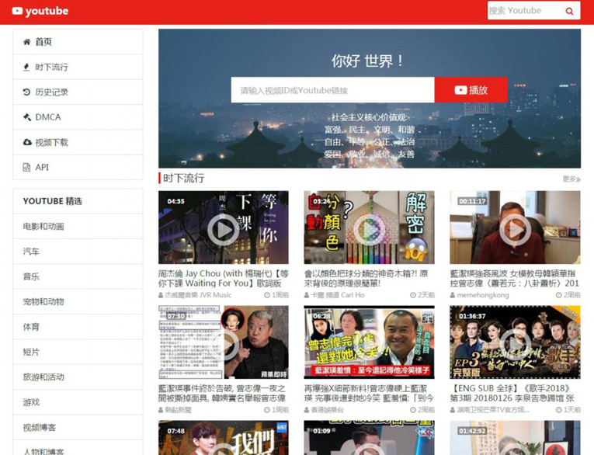Focus the video ID or Youtube link input
Screen dimensions: 594x455
coord(332,90)
